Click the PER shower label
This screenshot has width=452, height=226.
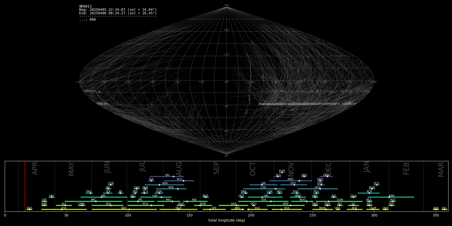click(x=171, y=188)
